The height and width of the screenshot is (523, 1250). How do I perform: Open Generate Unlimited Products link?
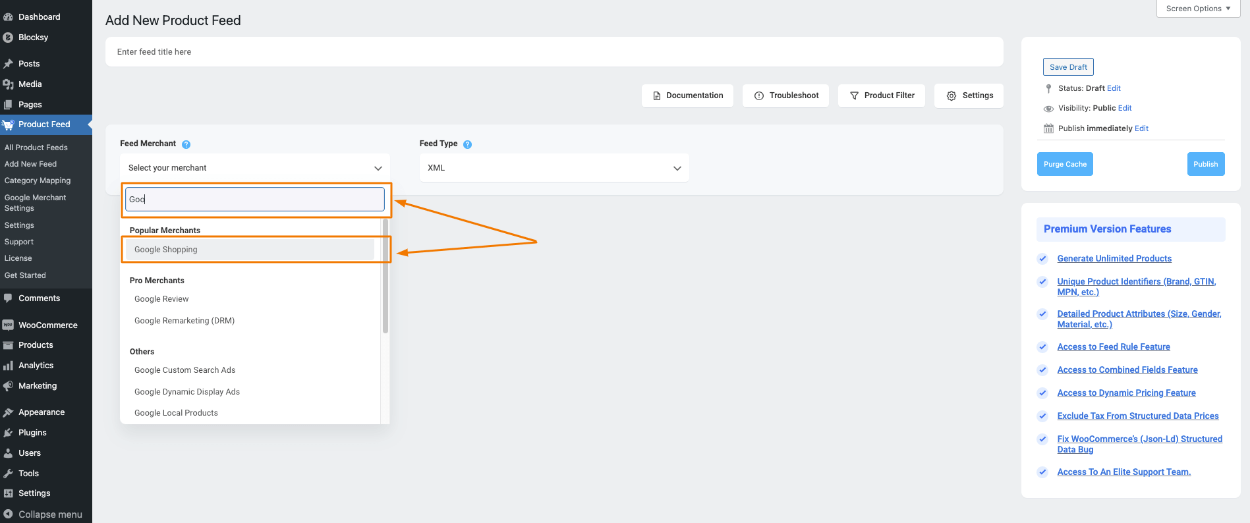(x=1114, y=259)
